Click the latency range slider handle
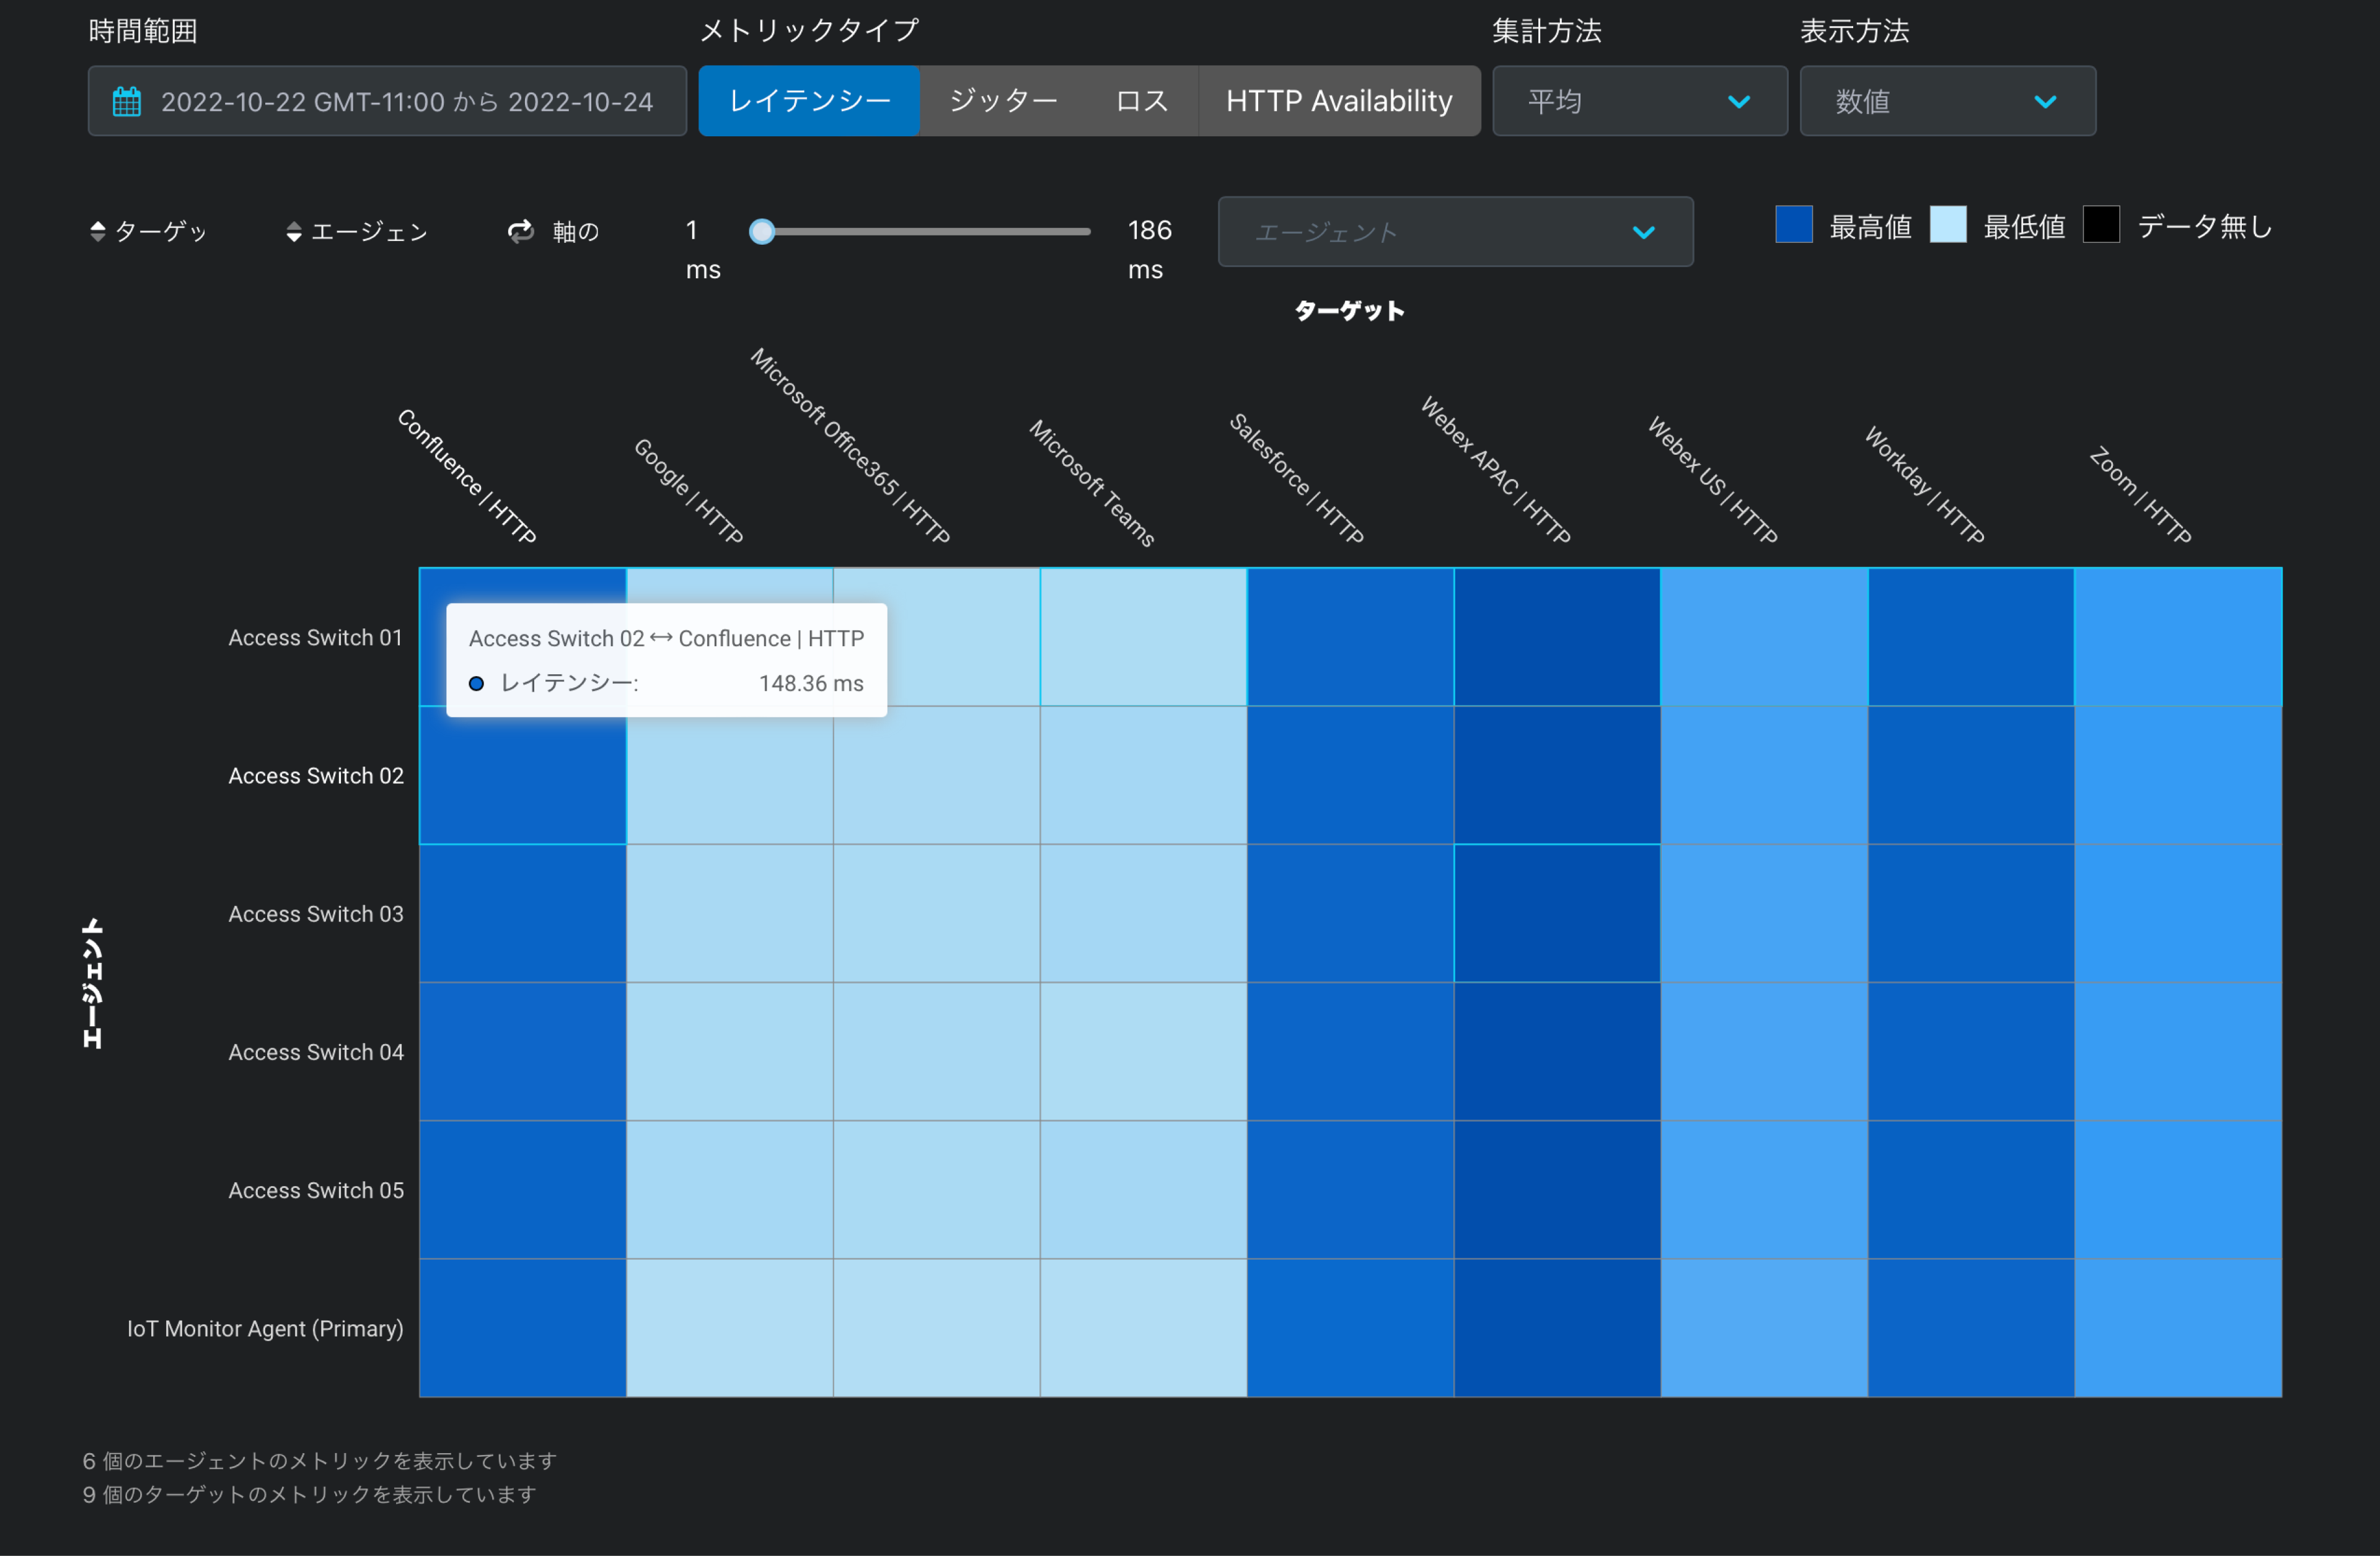 coord(762,232)
